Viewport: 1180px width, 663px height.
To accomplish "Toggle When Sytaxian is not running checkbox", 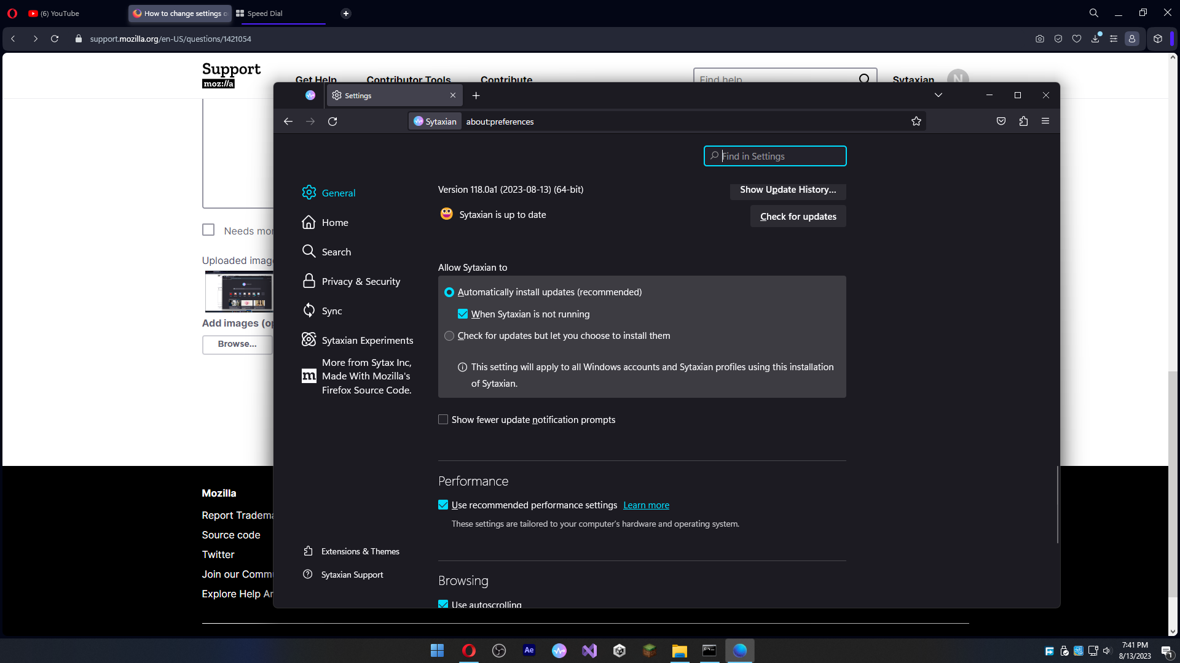I will [463, 314].
